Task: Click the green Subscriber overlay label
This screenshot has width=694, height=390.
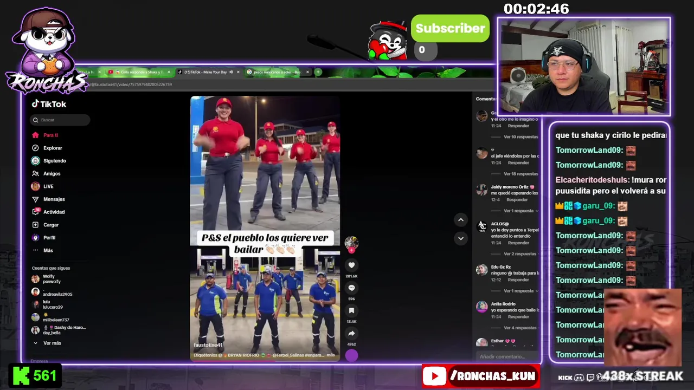Action: [450, 28]
